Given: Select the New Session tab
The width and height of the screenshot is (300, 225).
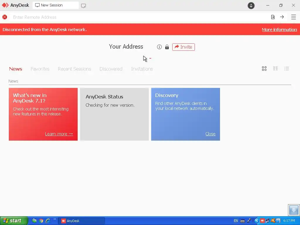Looking at the screenshot, I should tap(55, 5).
